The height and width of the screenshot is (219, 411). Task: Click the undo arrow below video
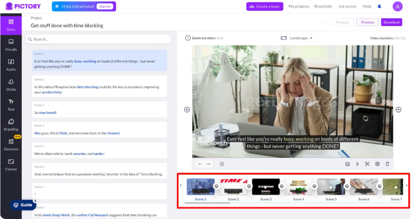click(200, 164)
